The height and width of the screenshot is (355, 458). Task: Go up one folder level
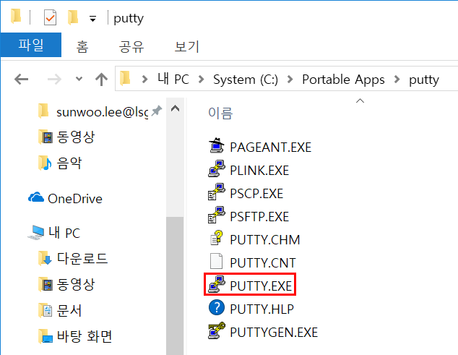(x=101, y=80)
